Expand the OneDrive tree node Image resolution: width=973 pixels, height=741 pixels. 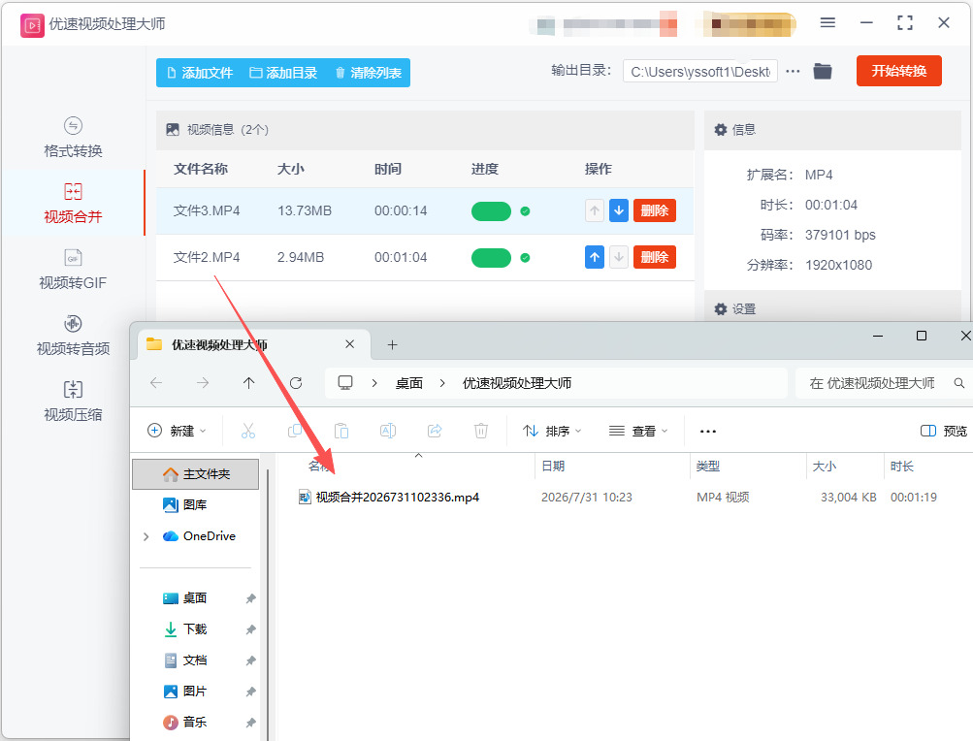[x=146, y=536]
